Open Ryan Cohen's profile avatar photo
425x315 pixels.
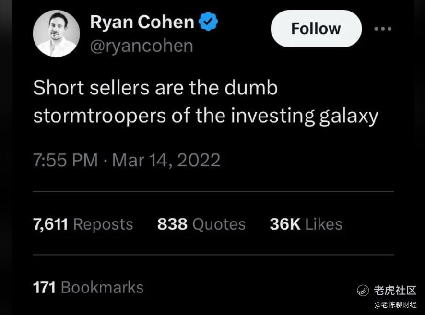57,34
